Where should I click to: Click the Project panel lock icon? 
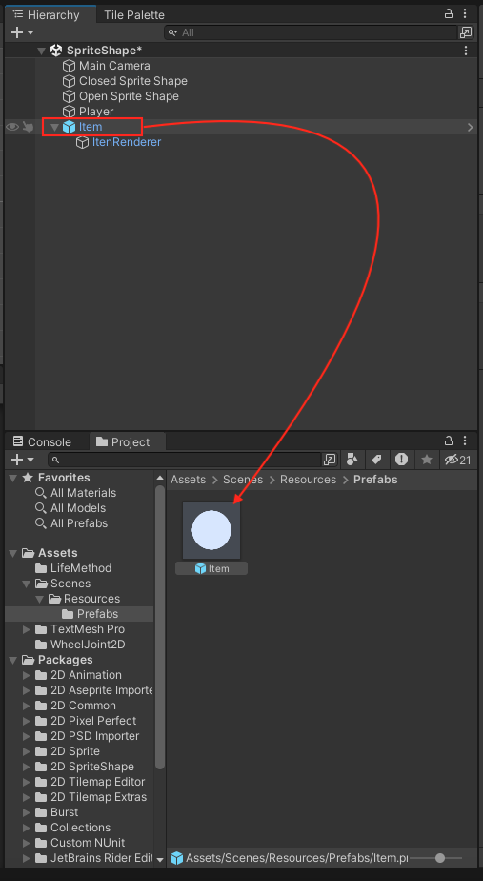pyautogui.click(x=448, y=440)
